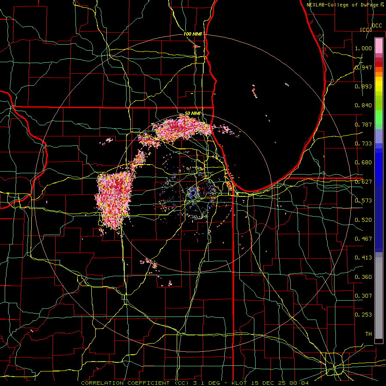Click the 0.627 scale value

tap(363, 182)
